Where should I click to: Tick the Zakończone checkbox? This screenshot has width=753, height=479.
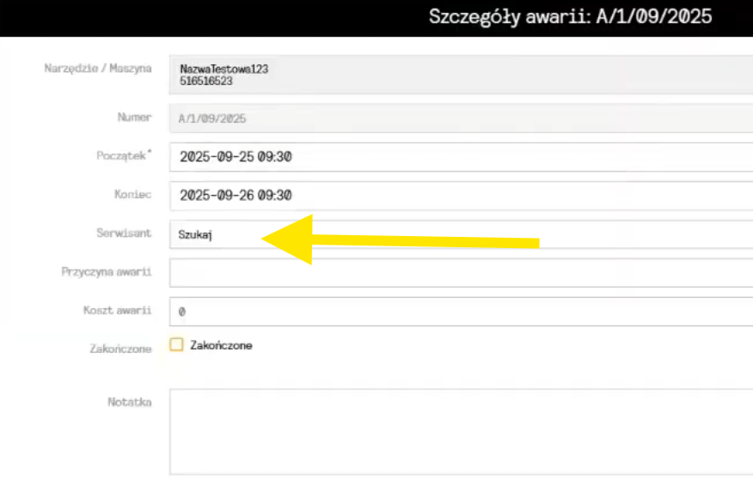176,345
